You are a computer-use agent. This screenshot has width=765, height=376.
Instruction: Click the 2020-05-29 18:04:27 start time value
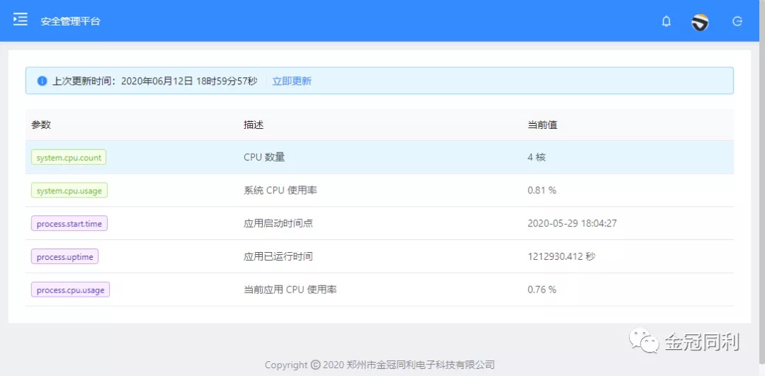(572, 223)
